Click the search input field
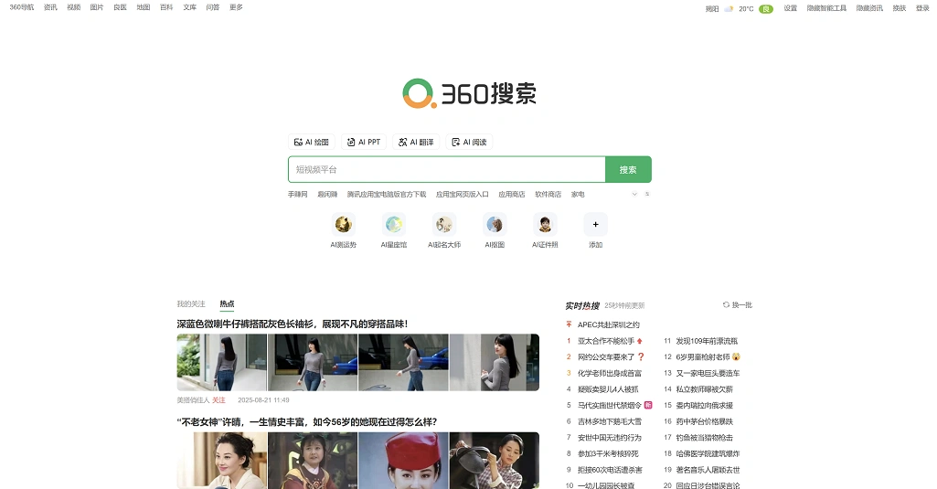The image size is (937, 489). (x=446, y=170)
